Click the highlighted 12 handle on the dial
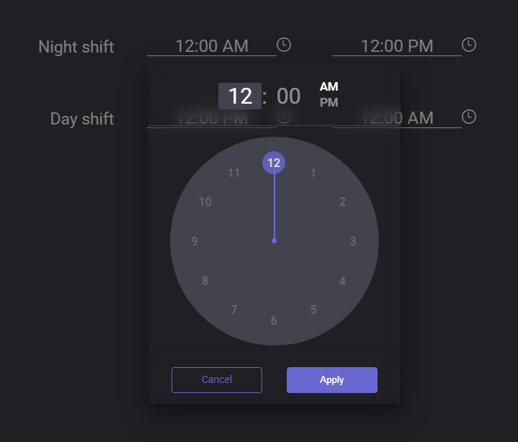Viewport: 518px width, 442px height. (274, 163)
